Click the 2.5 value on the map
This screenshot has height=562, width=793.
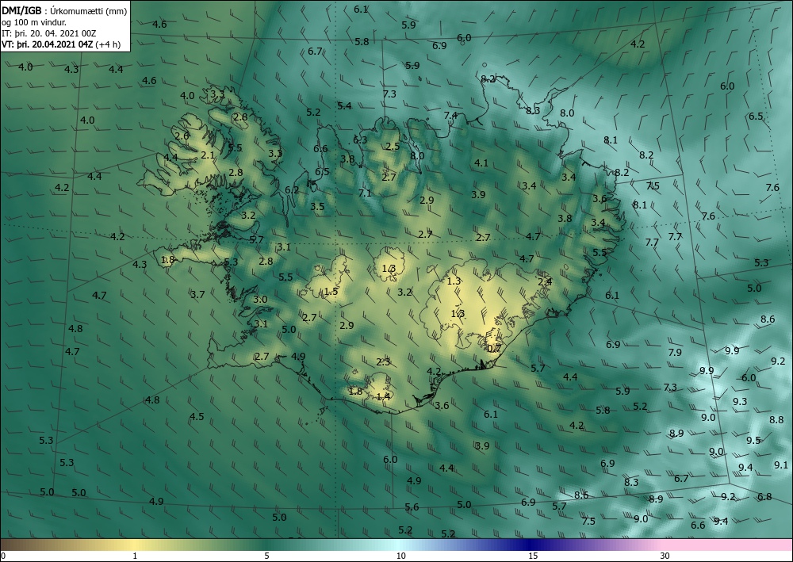click(x=393, y=147)
